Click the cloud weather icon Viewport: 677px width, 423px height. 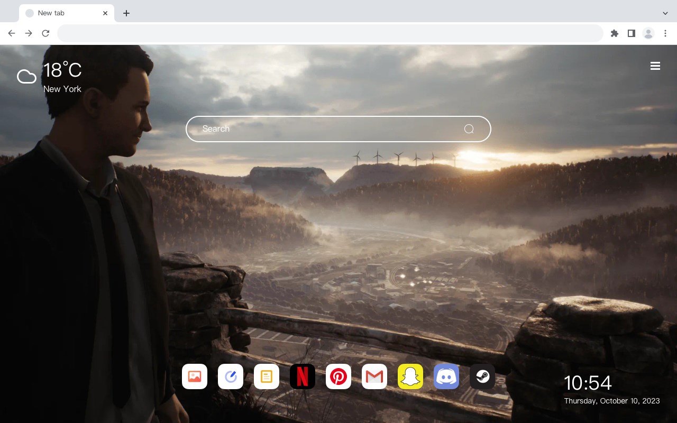click(26, 77)
